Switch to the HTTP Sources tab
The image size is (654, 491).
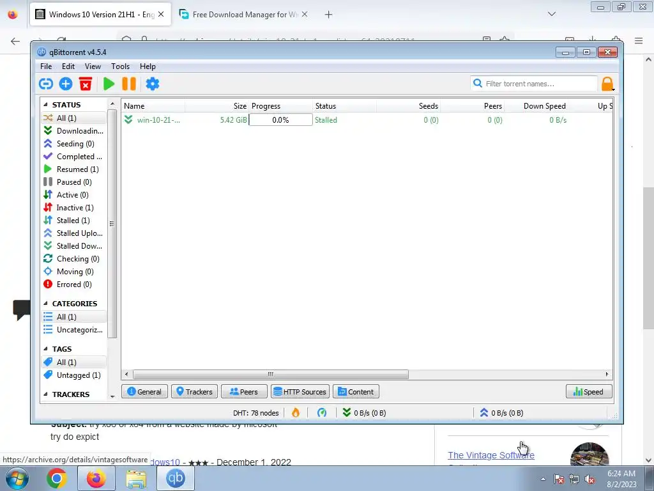pyautogui.click(x=300, y=392)
